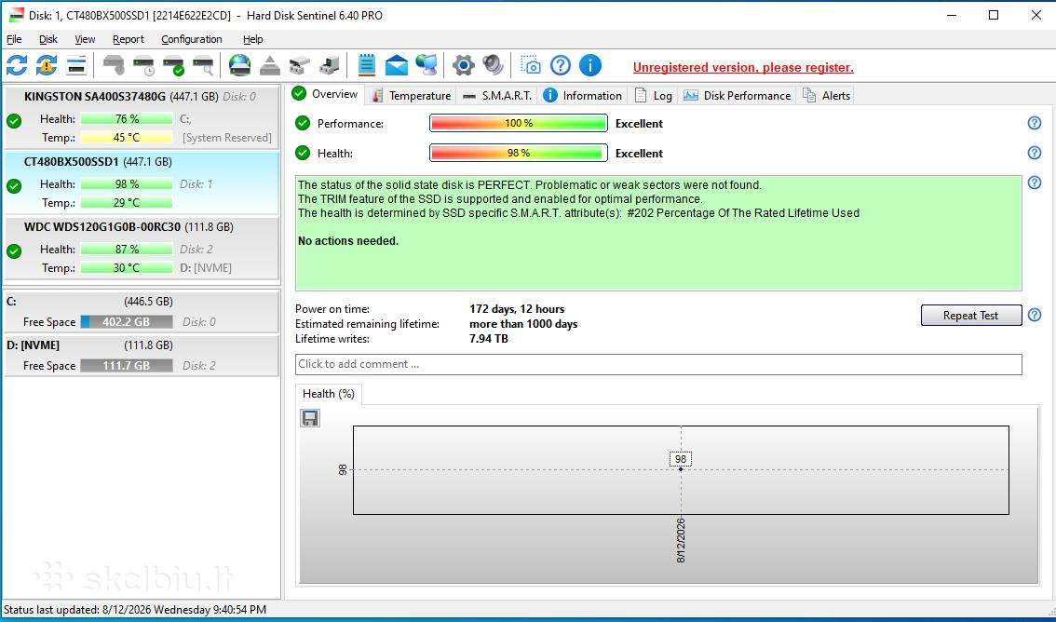Open the Help menu
This screenshot has width=1056, height=622.
coord(253,39)
